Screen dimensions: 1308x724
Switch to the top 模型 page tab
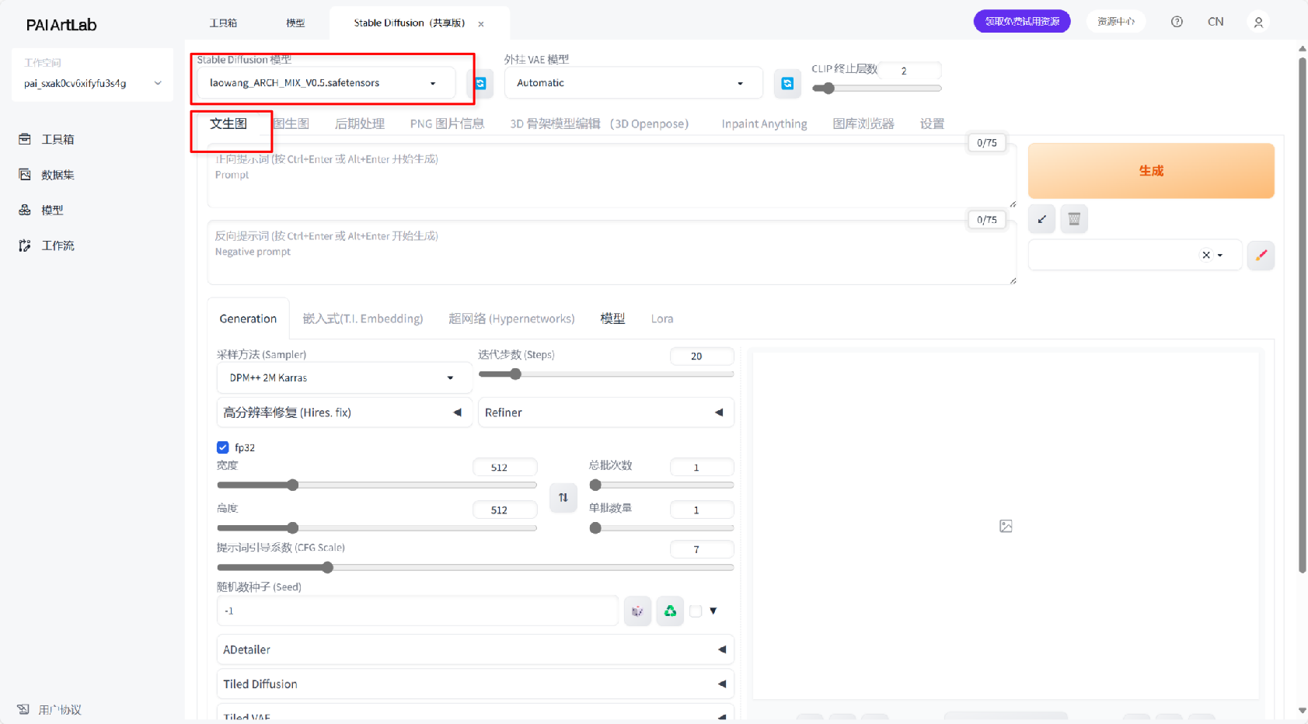[295, 23]
